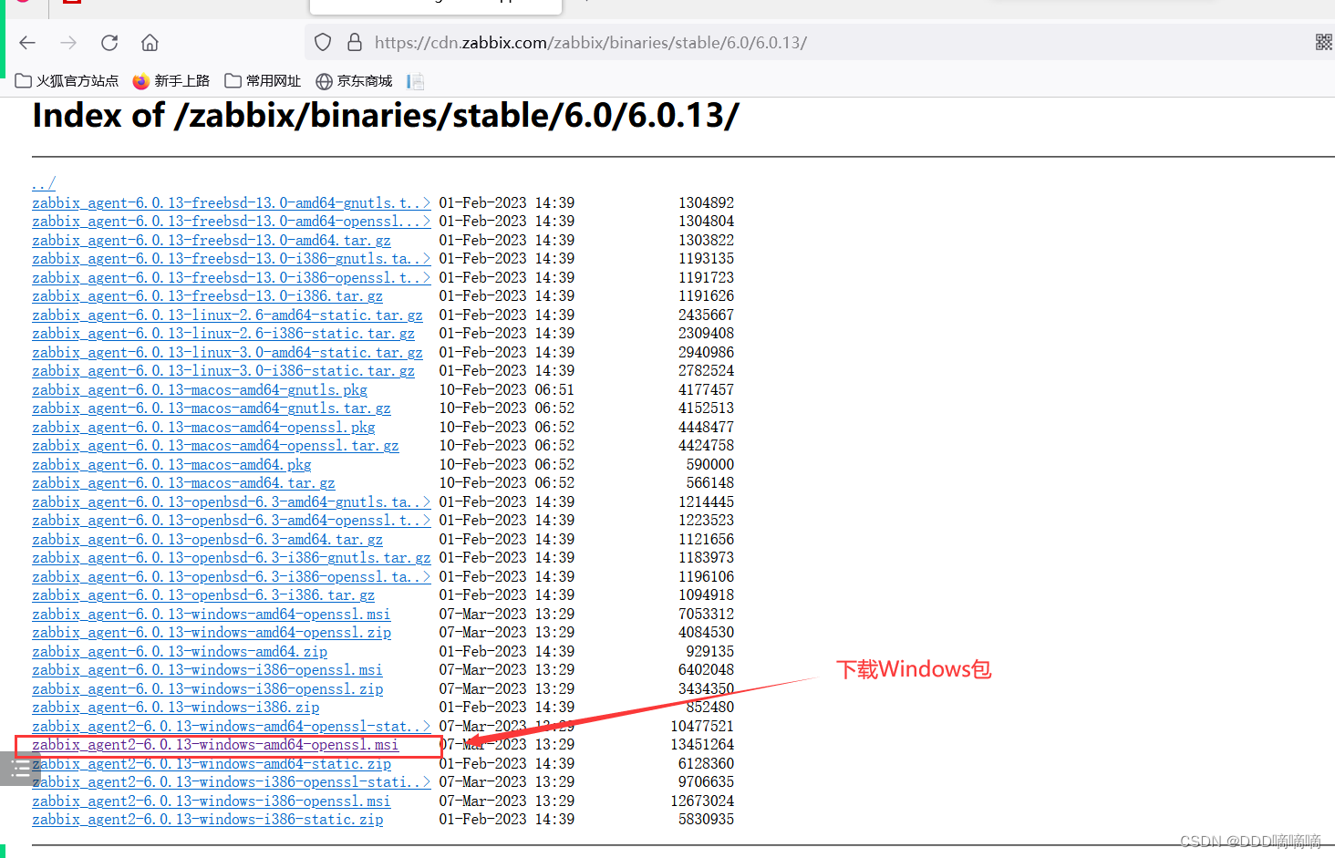
Task: Open zabbix_agent-6.0.13-openbsd-6.3-i386.tar.gz link
Action: [x=203, y=594]
